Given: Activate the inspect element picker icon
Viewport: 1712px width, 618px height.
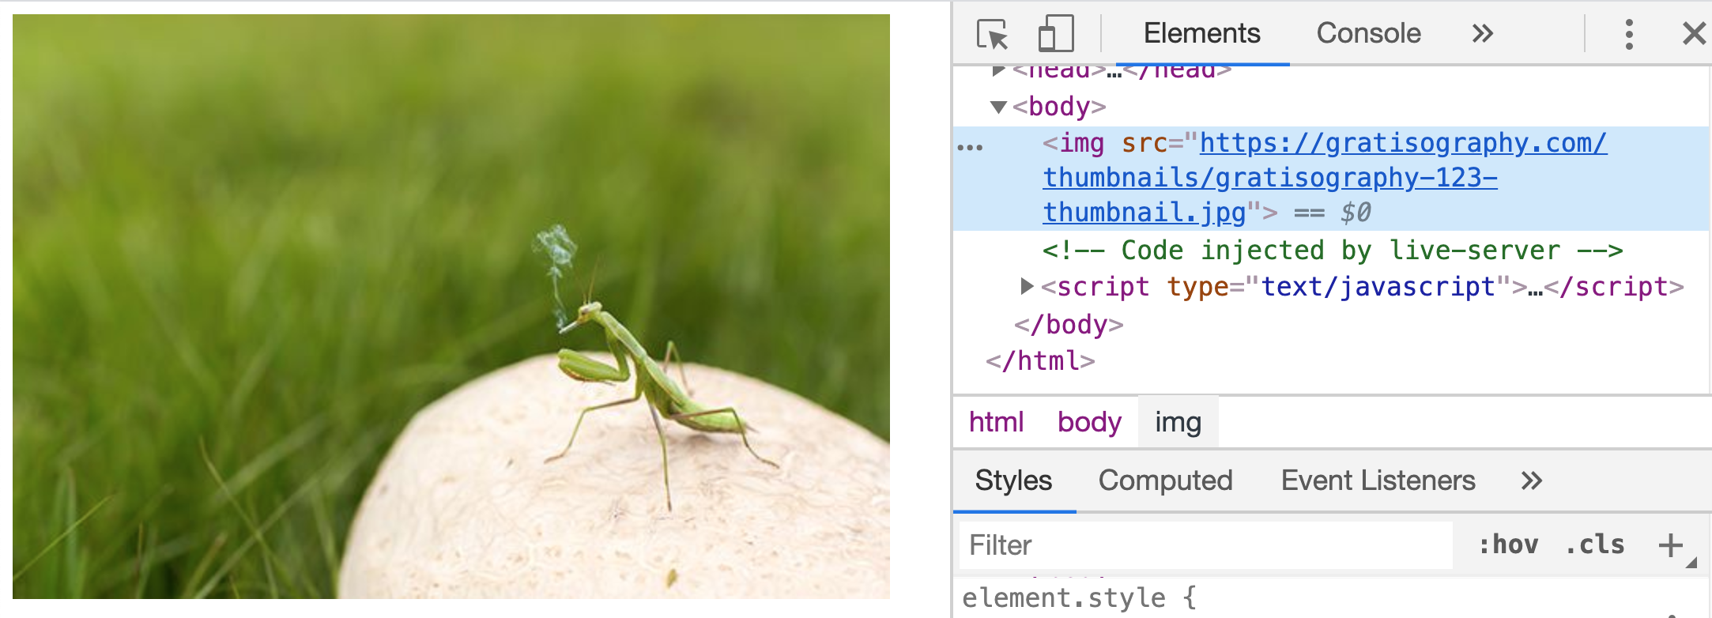Looking at the screenshot, I should click(992, 35).
